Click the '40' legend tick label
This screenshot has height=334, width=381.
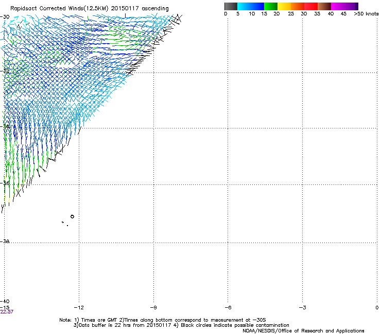click(331, 14)
